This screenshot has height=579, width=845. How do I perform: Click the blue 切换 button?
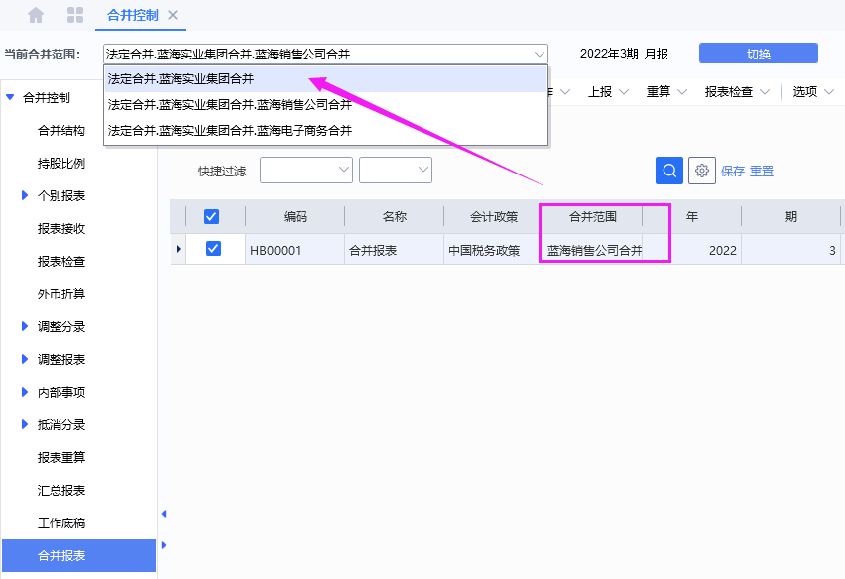(757, 54)
